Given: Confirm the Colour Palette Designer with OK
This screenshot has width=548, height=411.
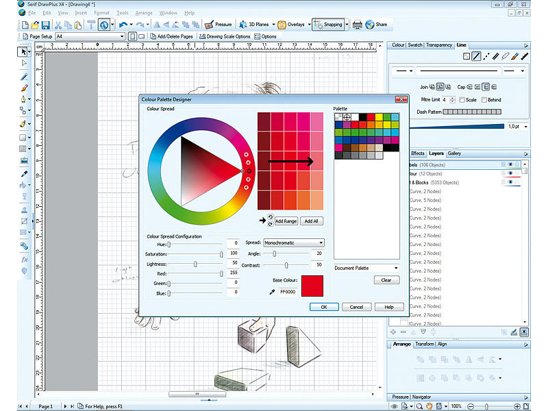Looking at the screenshot, I should click(x=323, y=306).
